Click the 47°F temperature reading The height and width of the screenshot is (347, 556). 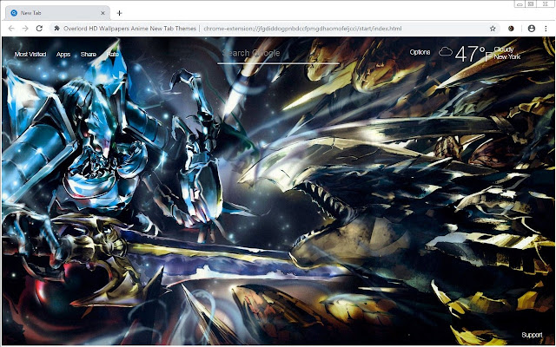(473, 54)
